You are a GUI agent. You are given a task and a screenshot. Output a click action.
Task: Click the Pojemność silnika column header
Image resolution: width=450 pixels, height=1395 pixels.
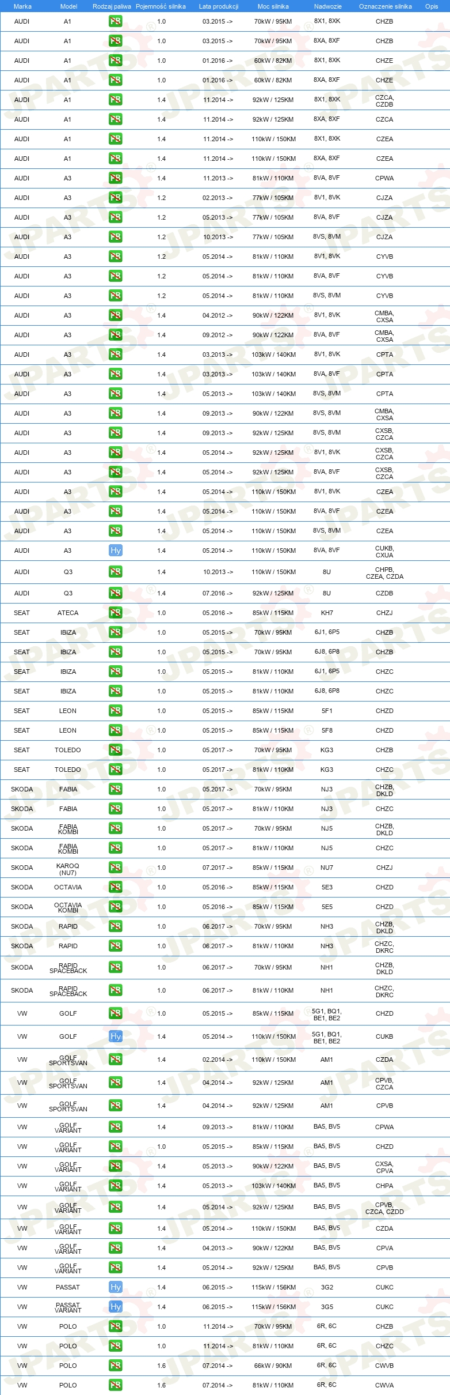coord(161,6)
